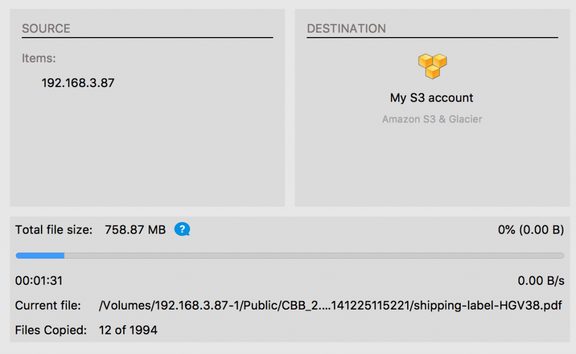Click the blue question mark help icon

[182, 229]
